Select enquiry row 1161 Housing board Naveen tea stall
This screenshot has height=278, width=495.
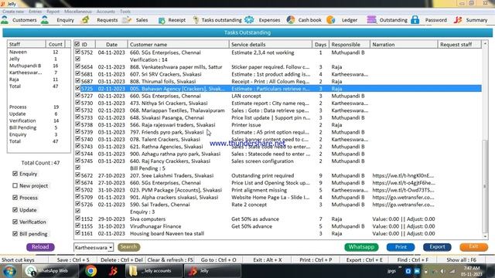coord(278,233)
